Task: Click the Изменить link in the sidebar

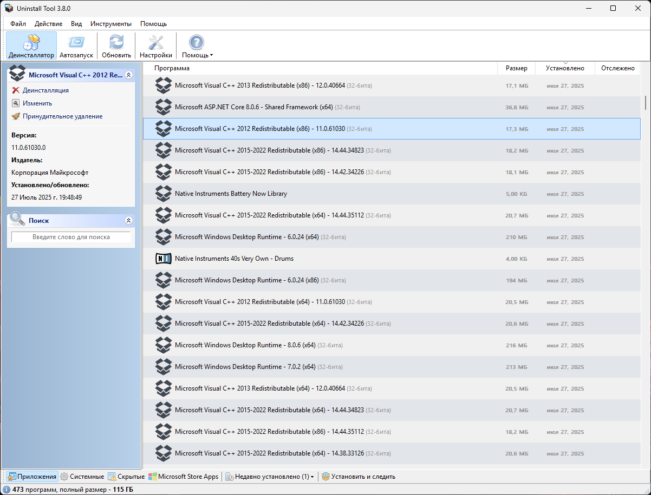Action: [37, 103]
